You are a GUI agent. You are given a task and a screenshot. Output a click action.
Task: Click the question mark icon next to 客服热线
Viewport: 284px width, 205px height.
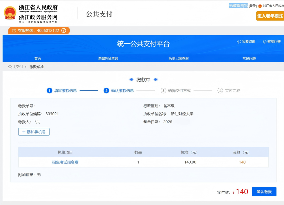point(63,31)
